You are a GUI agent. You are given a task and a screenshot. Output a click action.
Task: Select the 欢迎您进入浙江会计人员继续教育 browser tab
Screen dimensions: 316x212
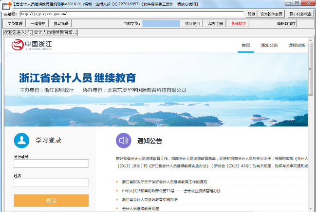pyautogui.click(x=40, y=33)
